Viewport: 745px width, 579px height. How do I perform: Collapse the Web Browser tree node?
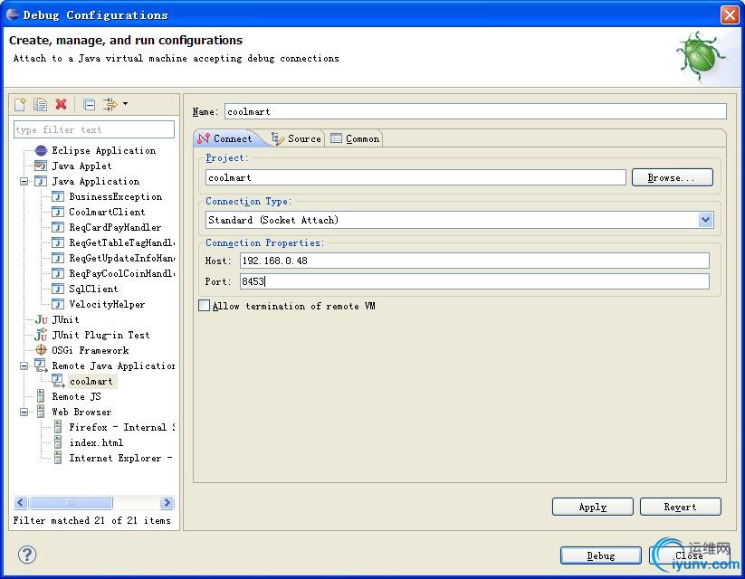tap(24, 412)
